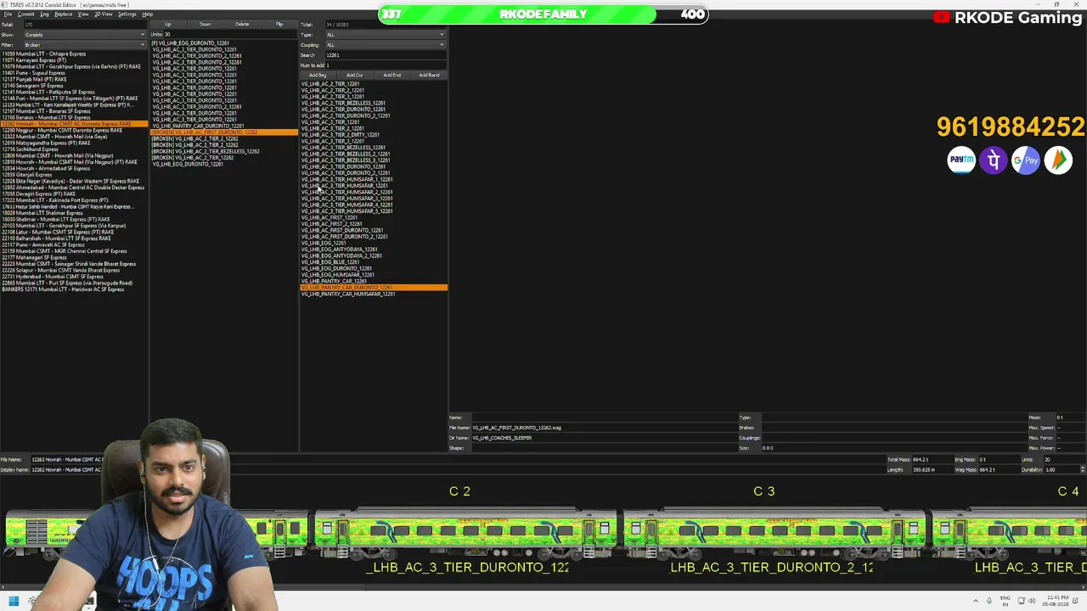Open the File menu
Image resolution: width=1087 pixels, height=611 pixels.
pos(8,14)
